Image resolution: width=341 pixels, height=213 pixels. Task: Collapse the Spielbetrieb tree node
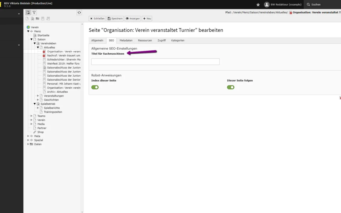point(35,104)
